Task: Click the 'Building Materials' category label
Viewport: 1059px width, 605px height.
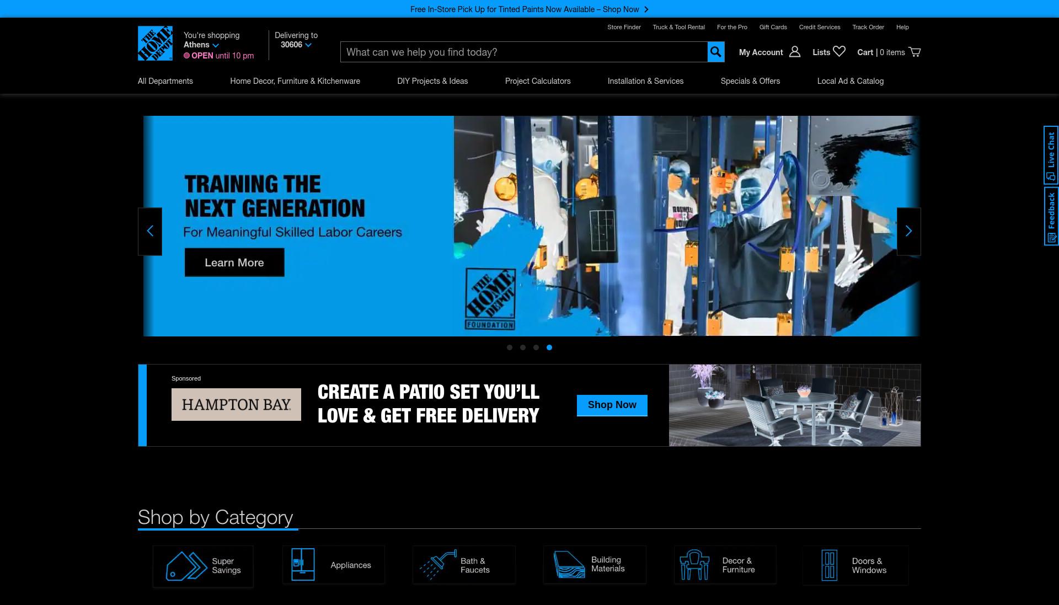Action: tap(608, 564)
